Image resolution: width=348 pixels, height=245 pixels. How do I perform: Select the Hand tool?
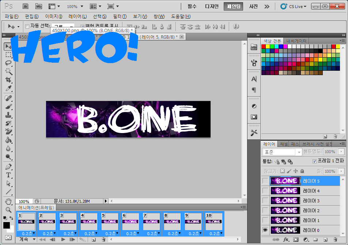pos(8,201)
